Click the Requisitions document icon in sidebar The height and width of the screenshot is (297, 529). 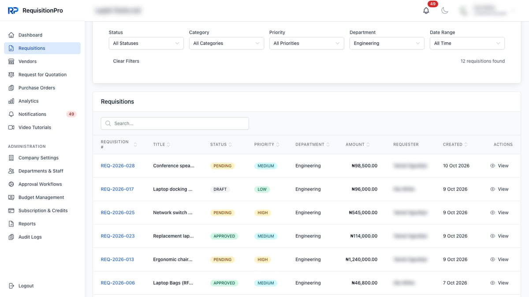click(11, 48)
